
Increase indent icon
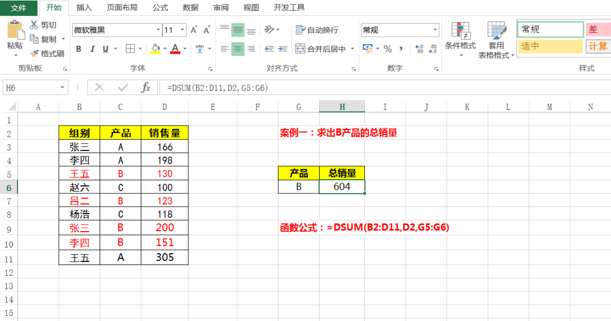pos(282,49)
